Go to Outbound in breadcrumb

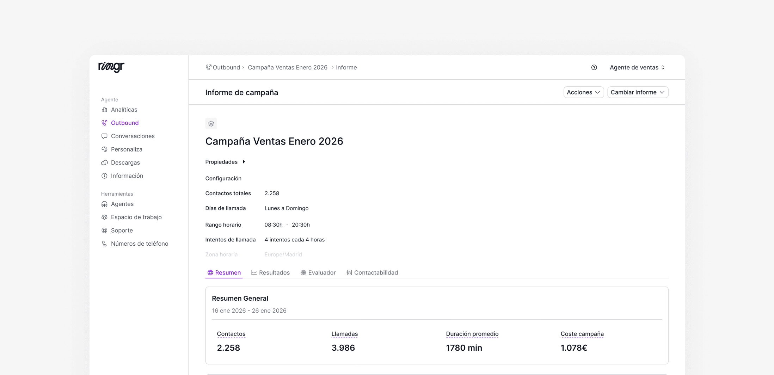(x=226, y=67)
